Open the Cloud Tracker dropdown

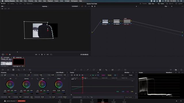(x=129, y=97)
